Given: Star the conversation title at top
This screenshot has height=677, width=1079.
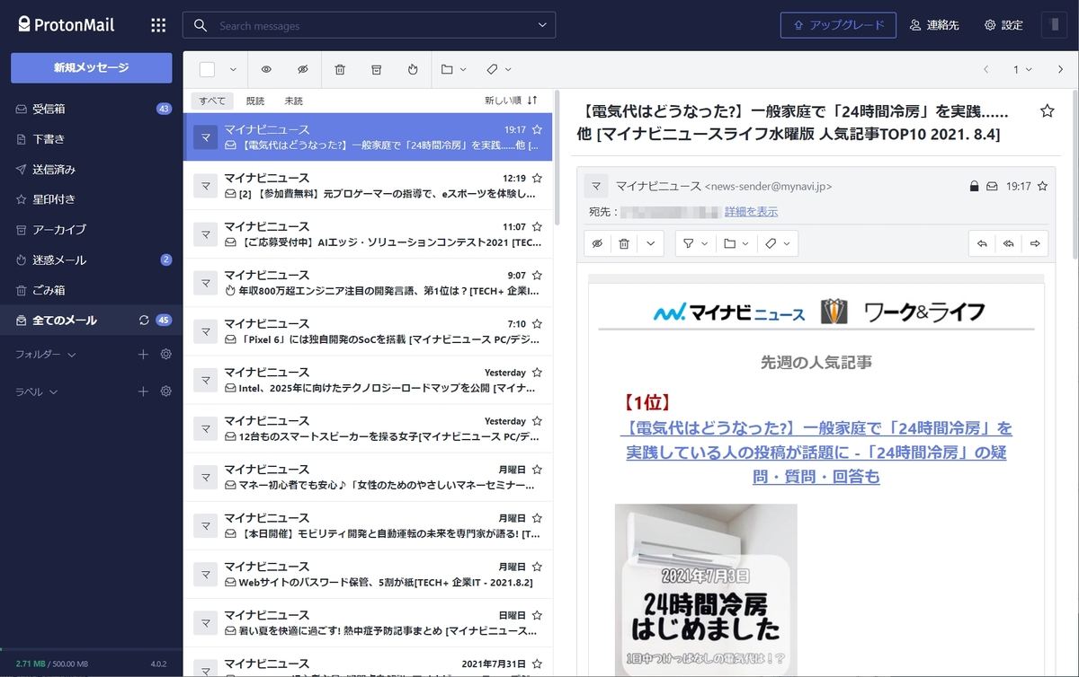Looking at the screenshot, I should tap(1047, 111).
